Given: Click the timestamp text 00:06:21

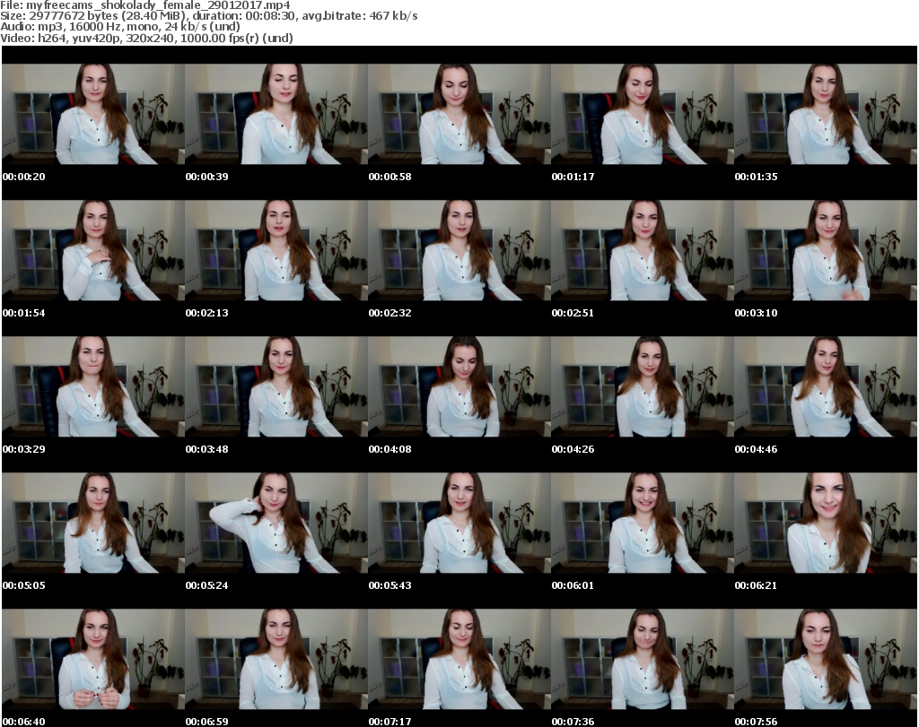Looking at the screenshot, I should (x=756, y=585).
